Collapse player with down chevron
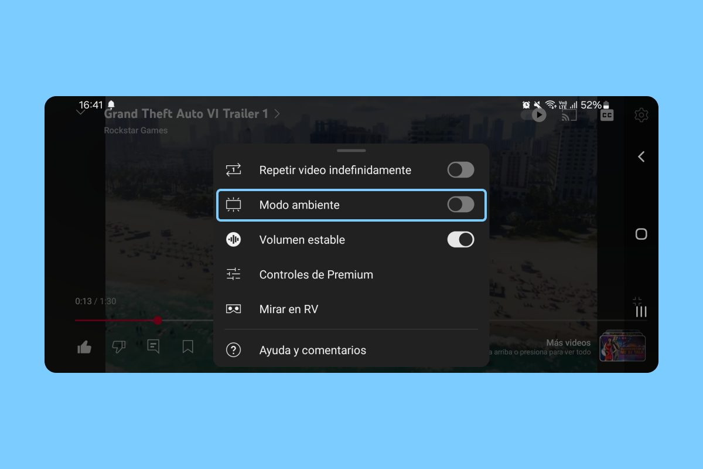Viewport: 703px width, 469px height. click(81, 112)
